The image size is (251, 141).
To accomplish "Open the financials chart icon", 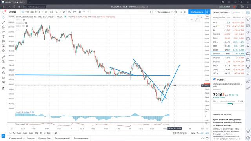I will [x=64, y=12].
